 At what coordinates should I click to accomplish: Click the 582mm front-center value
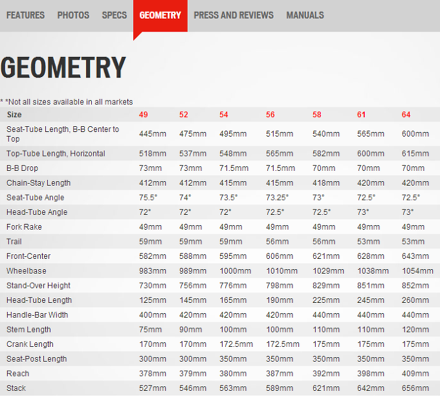152,256
